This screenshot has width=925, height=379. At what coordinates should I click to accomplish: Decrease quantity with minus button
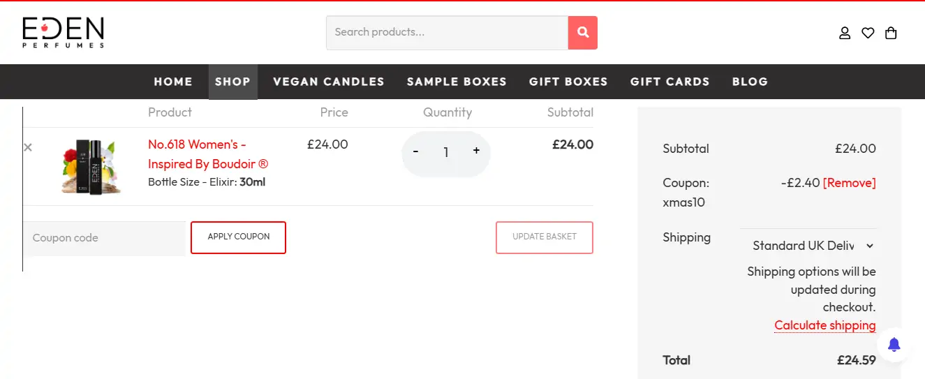click(416, 151)
